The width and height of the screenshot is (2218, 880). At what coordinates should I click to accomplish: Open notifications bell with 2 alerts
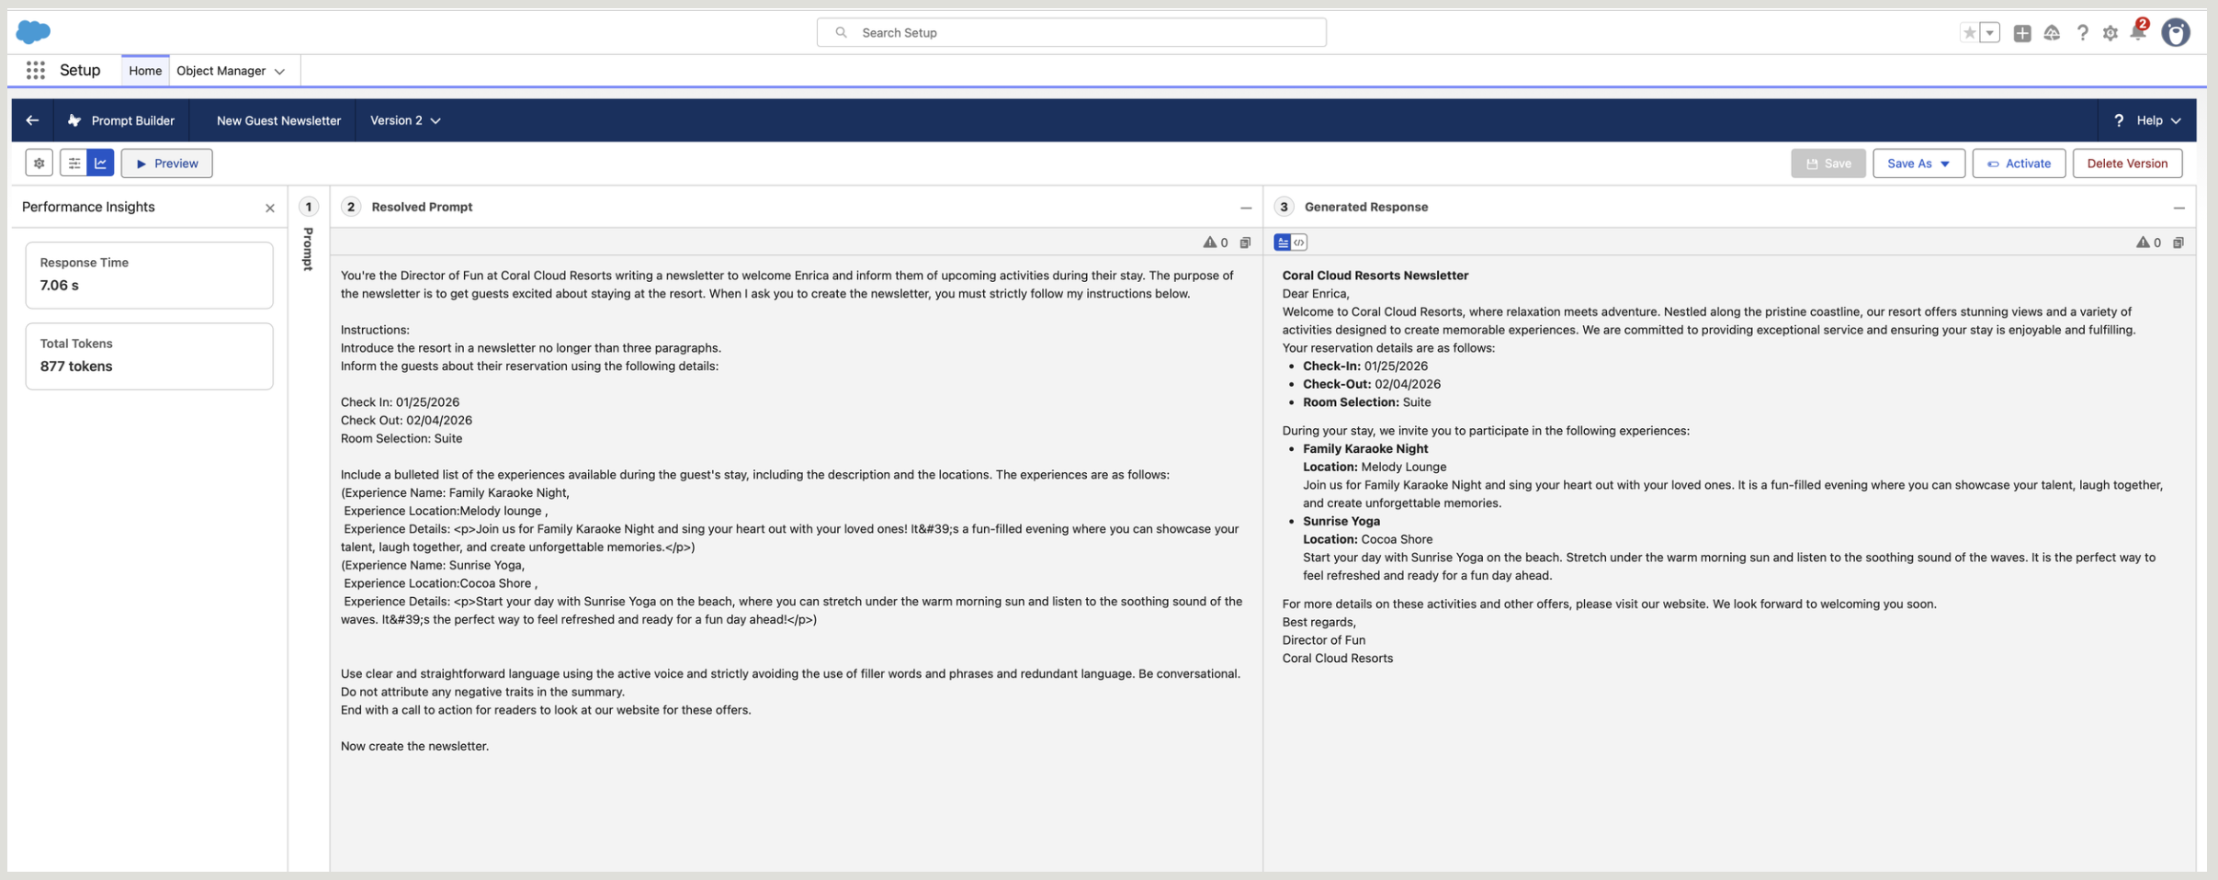coord(2139,31)
